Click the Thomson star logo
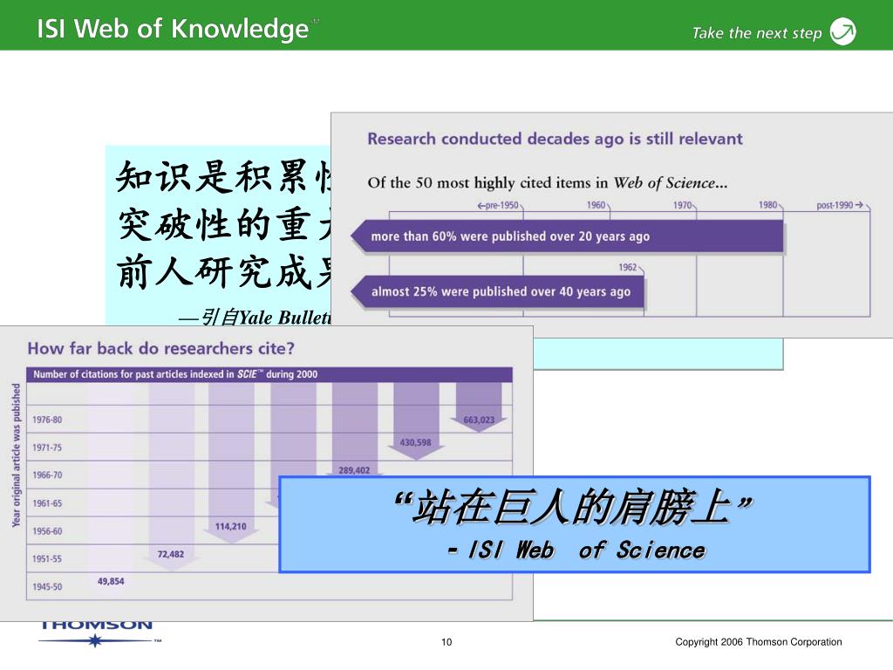Image resolution: width=893 pixels, height=670 pixels. click(95, 640)
